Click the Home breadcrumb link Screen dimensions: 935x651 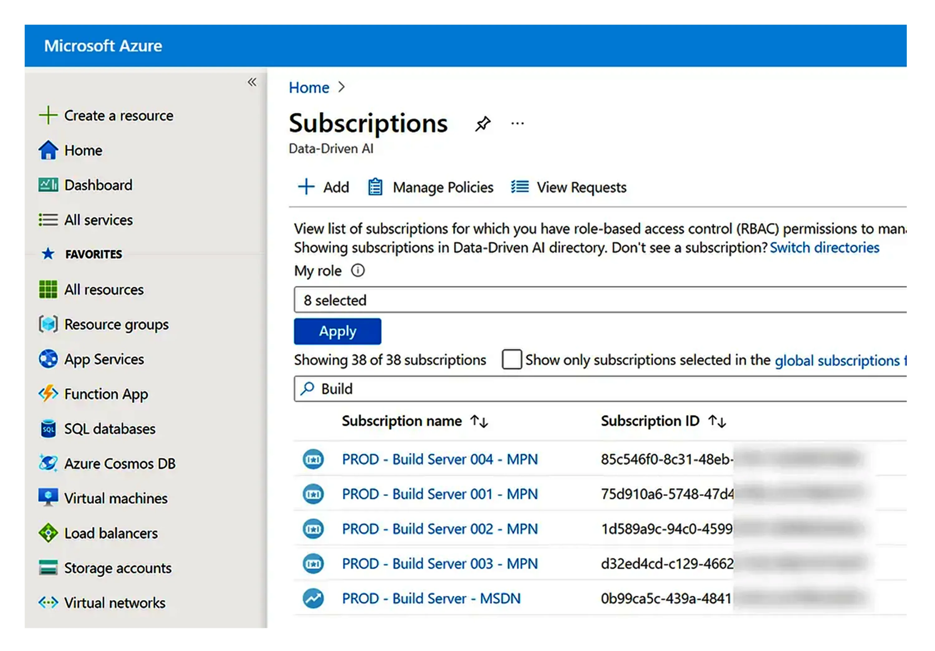(x=309, y=88)
